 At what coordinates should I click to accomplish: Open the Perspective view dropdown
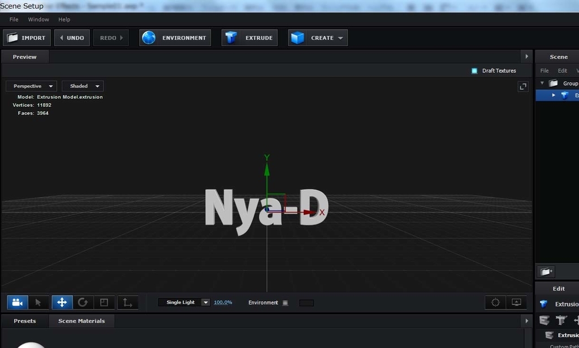(x=32, y=86)
